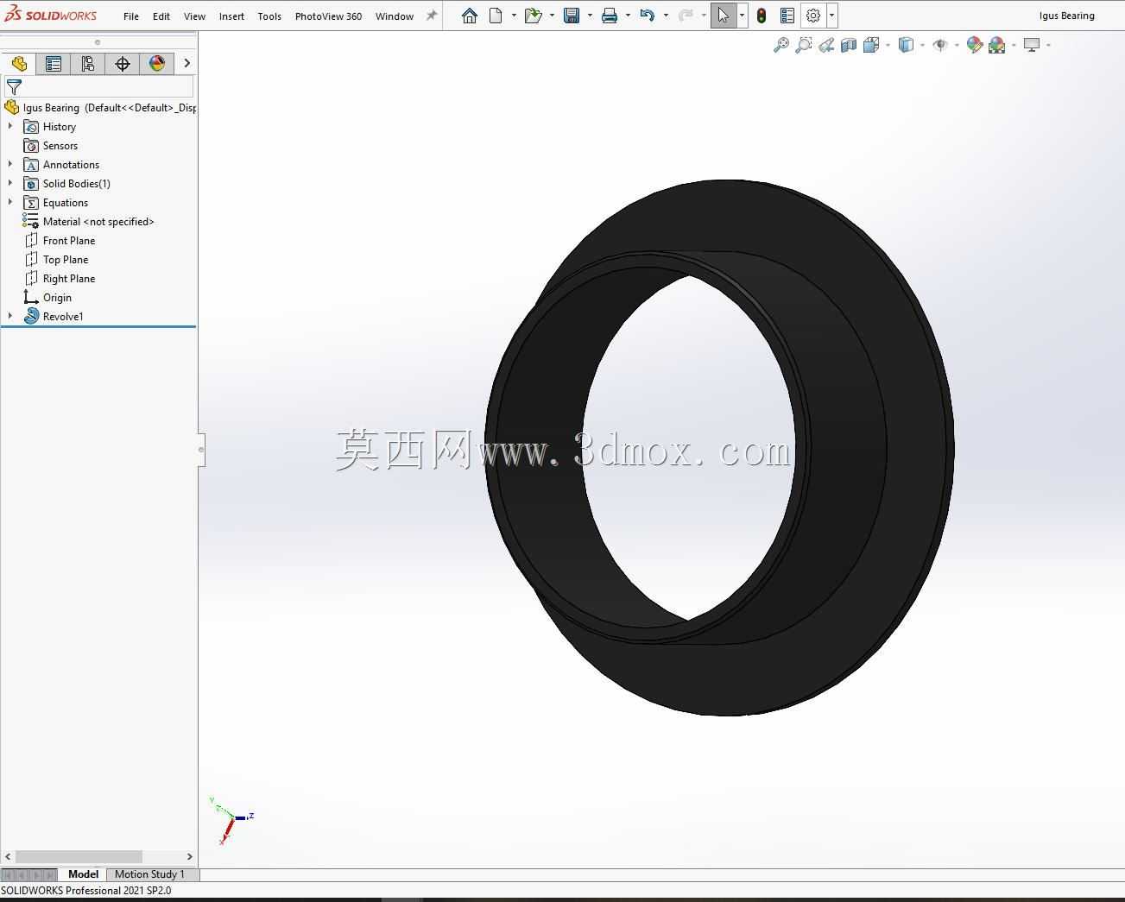Click Edit Appearance icon
The image size is (1125, 902).
point(975,45)
